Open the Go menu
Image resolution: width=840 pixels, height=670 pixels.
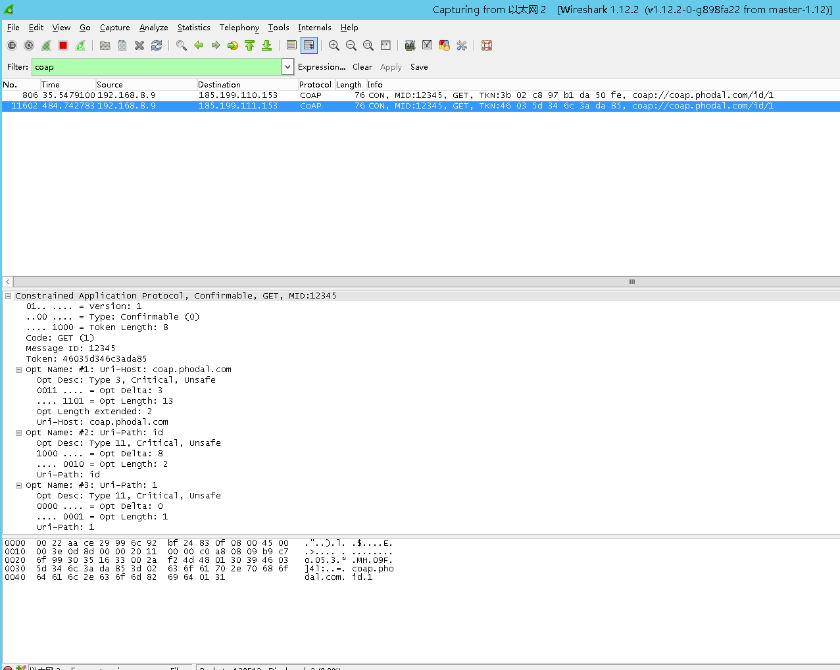pos(85,28)
